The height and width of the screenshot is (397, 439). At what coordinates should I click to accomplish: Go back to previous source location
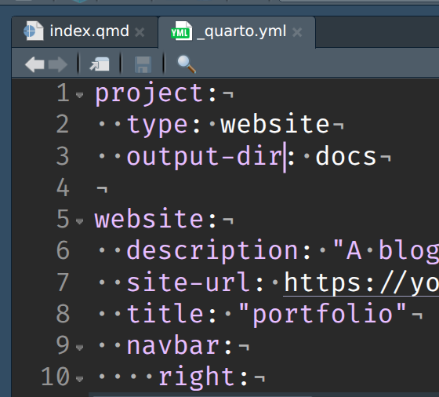coord(34,64)
